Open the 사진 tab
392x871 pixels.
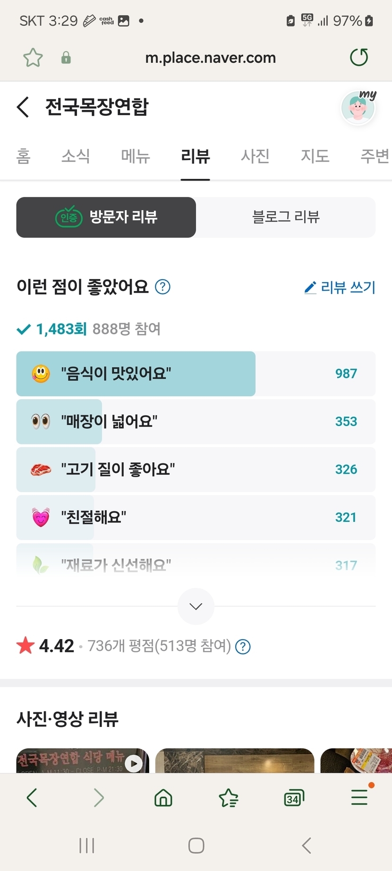[255, 156]
